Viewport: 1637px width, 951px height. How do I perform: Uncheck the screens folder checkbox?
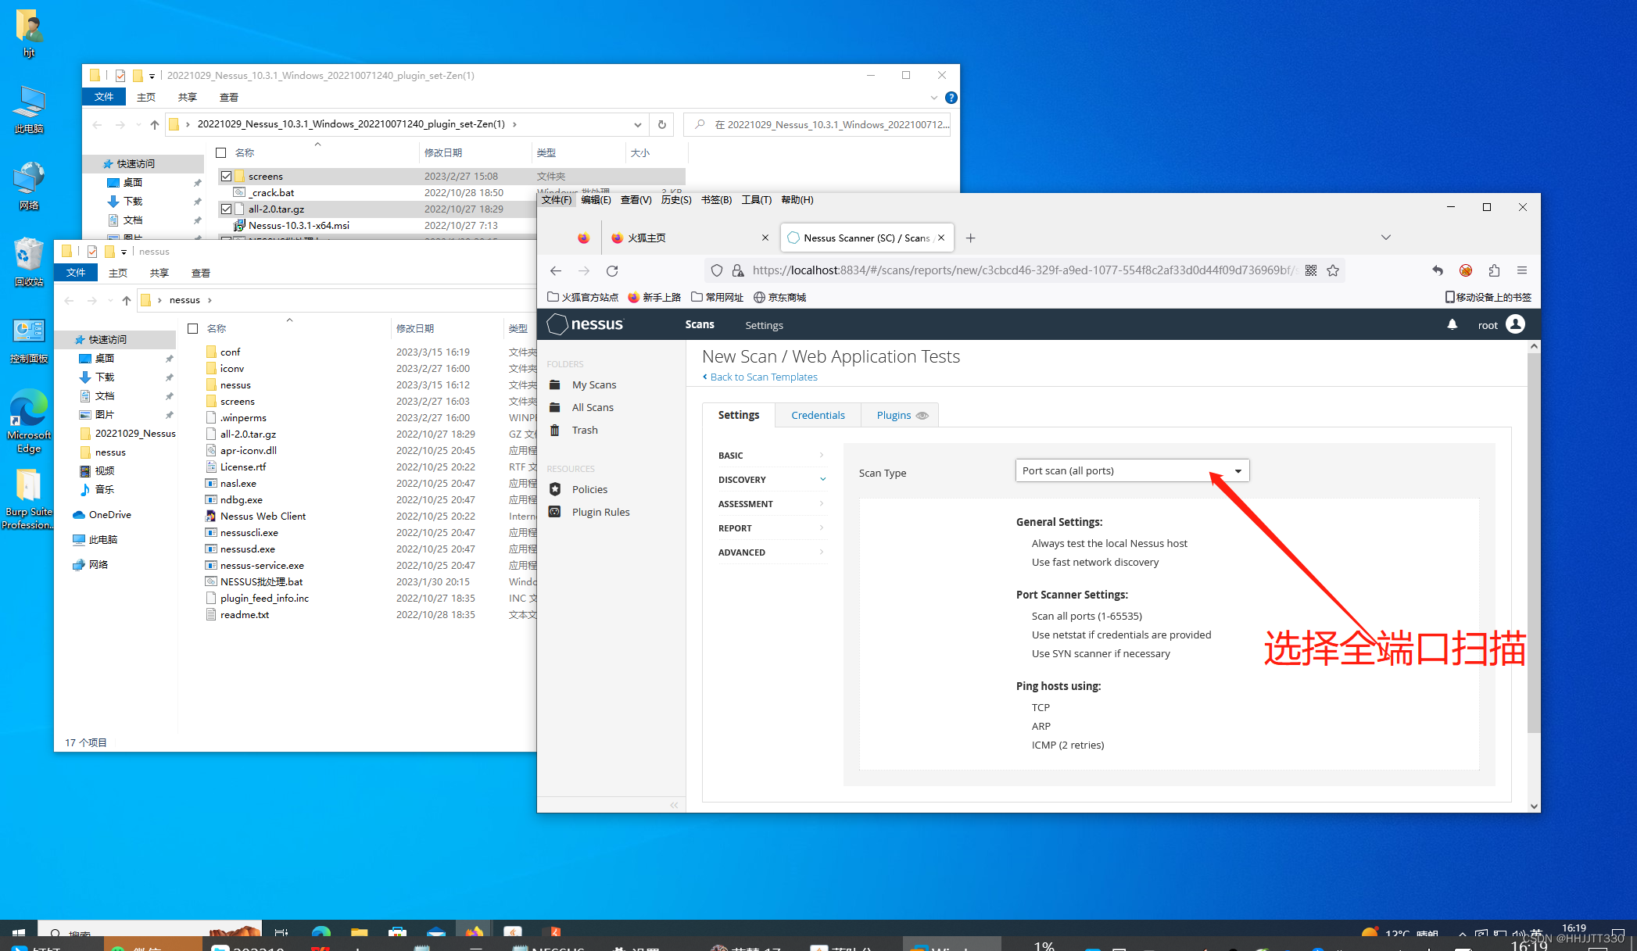226,177
